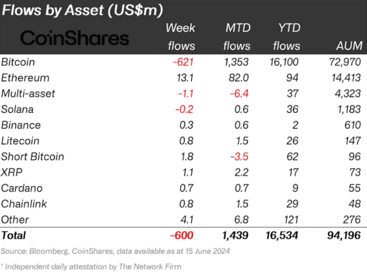Click the Solana row label

(x=17, y=109)
